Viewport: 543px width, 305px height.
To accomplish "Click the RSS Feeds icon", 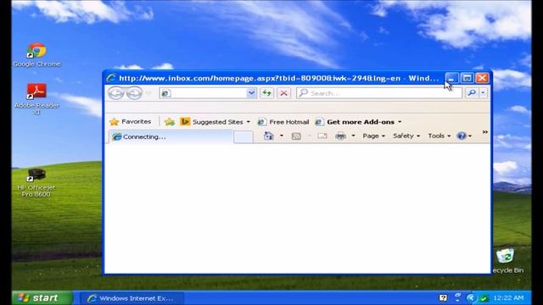I will tap(296, 136).
